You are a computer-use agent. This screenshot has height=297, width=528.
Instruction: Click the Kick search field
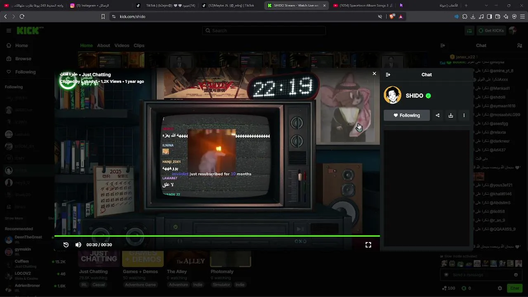[264, 31]
